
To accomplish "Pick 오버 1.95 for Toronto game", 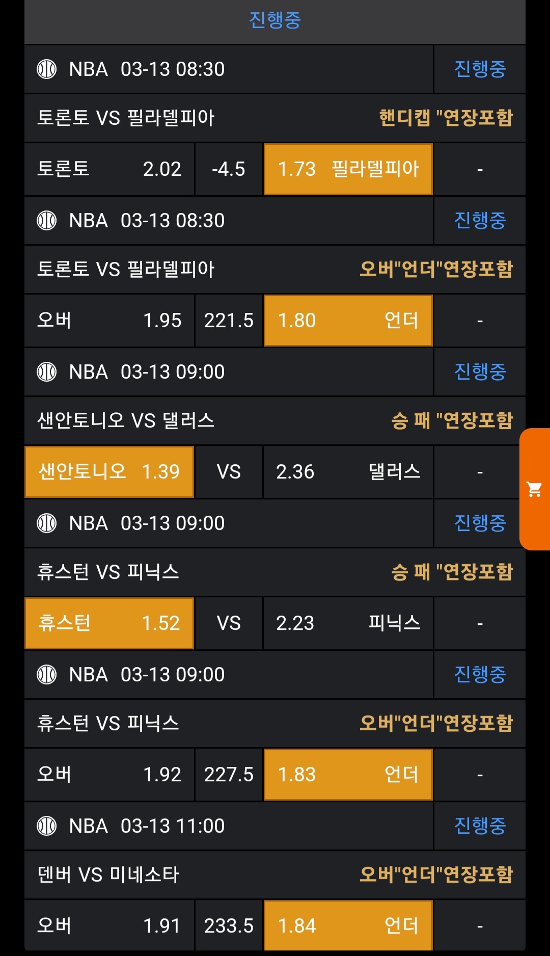I will [109, 321].
